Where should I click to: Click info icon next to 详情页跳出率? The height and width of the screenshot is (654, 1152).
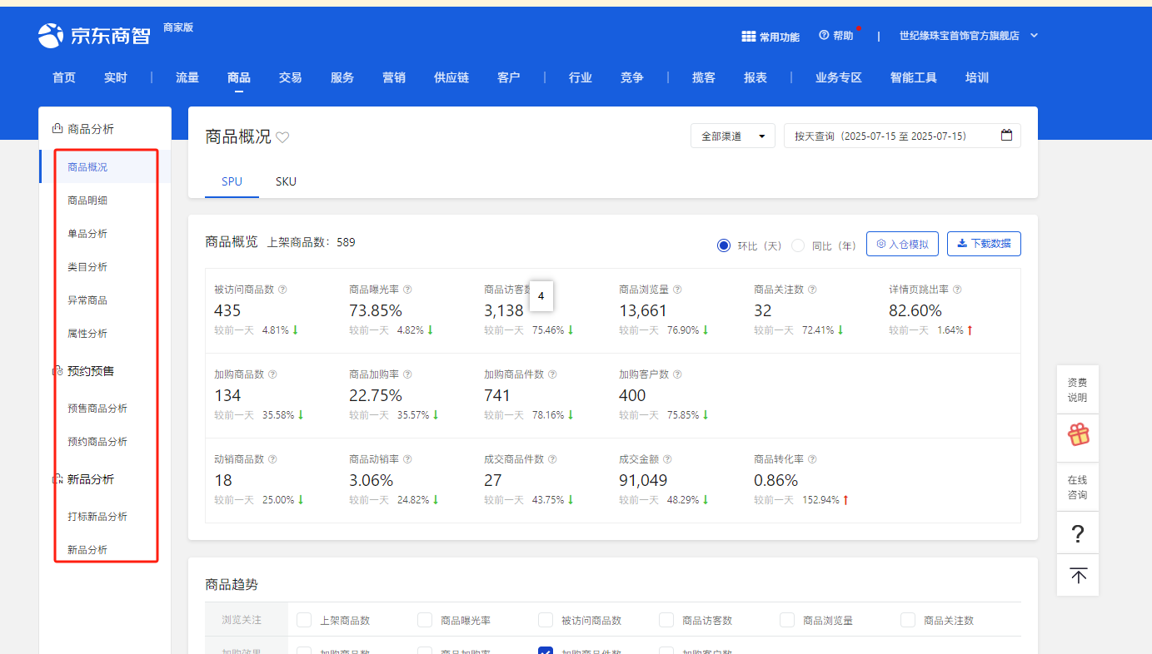[x=957, y=290]
